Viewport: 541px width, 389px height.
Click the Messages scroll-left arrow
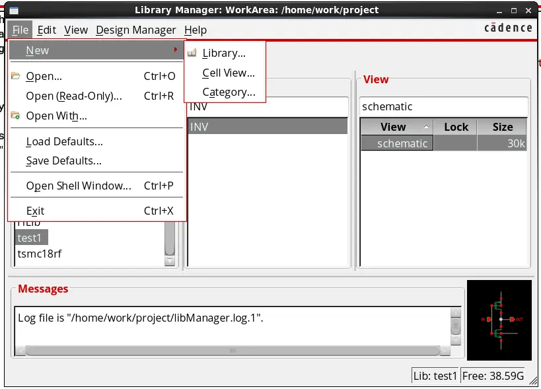click(x=20, y=351)
